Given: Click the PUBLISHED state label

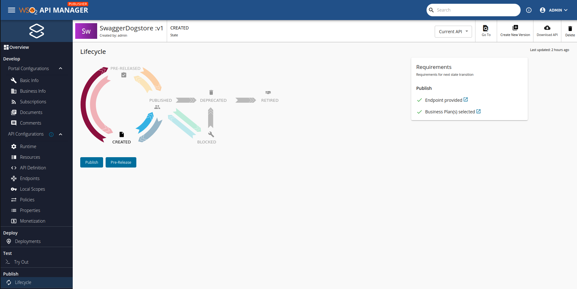Looking at the screenshot, I should tap(160, 101).
